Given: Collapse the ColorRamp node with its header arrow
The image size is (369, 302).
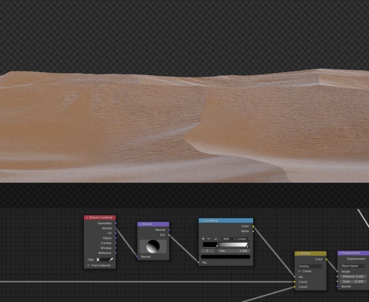Looking at the screenshot, I should 202,220.
